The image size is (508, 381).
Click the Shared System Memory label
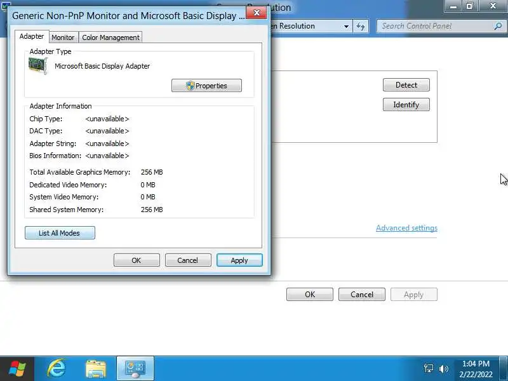pyautogui.click(x=67, y=210)
